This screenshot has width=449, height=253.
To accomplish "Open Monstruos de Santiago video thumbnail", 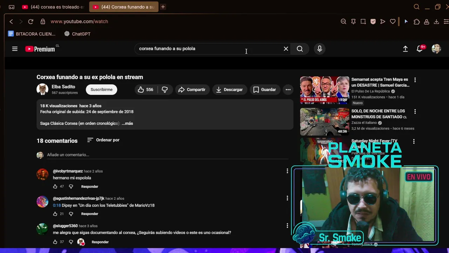I will [x=324, y=122].
